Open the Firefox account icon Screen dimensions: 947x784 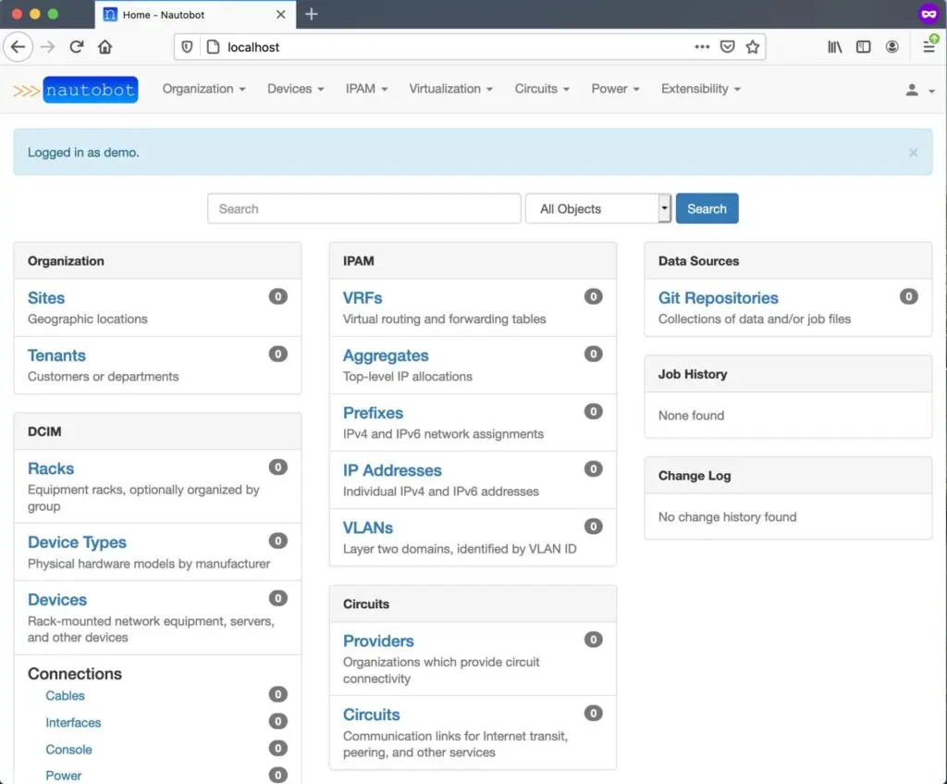tap(892, 46)
